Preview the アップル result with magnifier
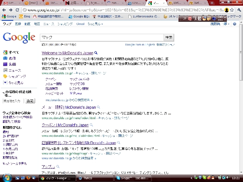The image size is (243, 182). pos(58,167)
